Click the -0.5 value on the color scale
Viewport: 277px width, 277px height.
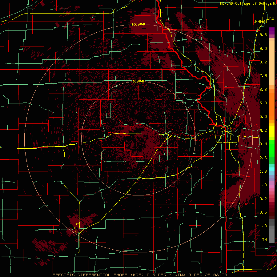(x=262, y=212)
